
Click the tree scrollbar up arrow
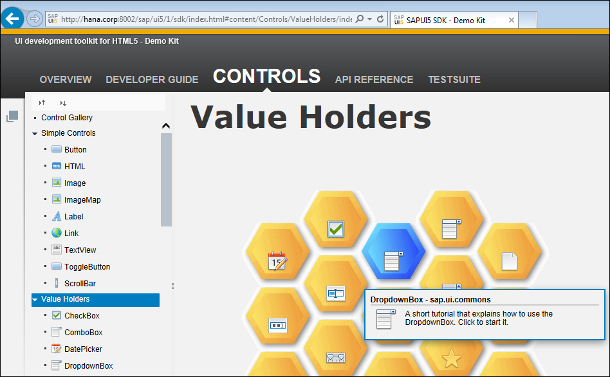pyautogui.click(x=166, y=125)
